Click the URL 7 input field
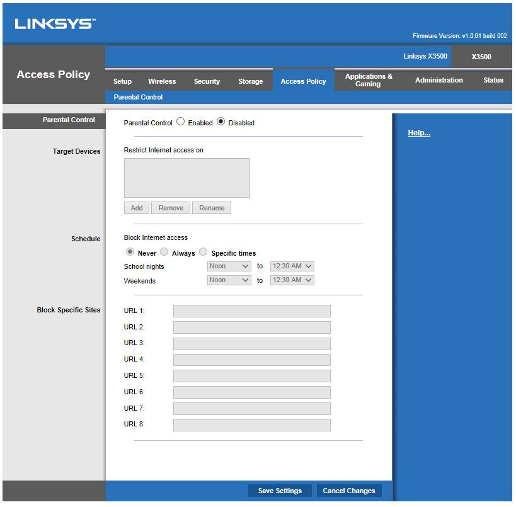Viewport: 516px width, 507px height. 252,408
